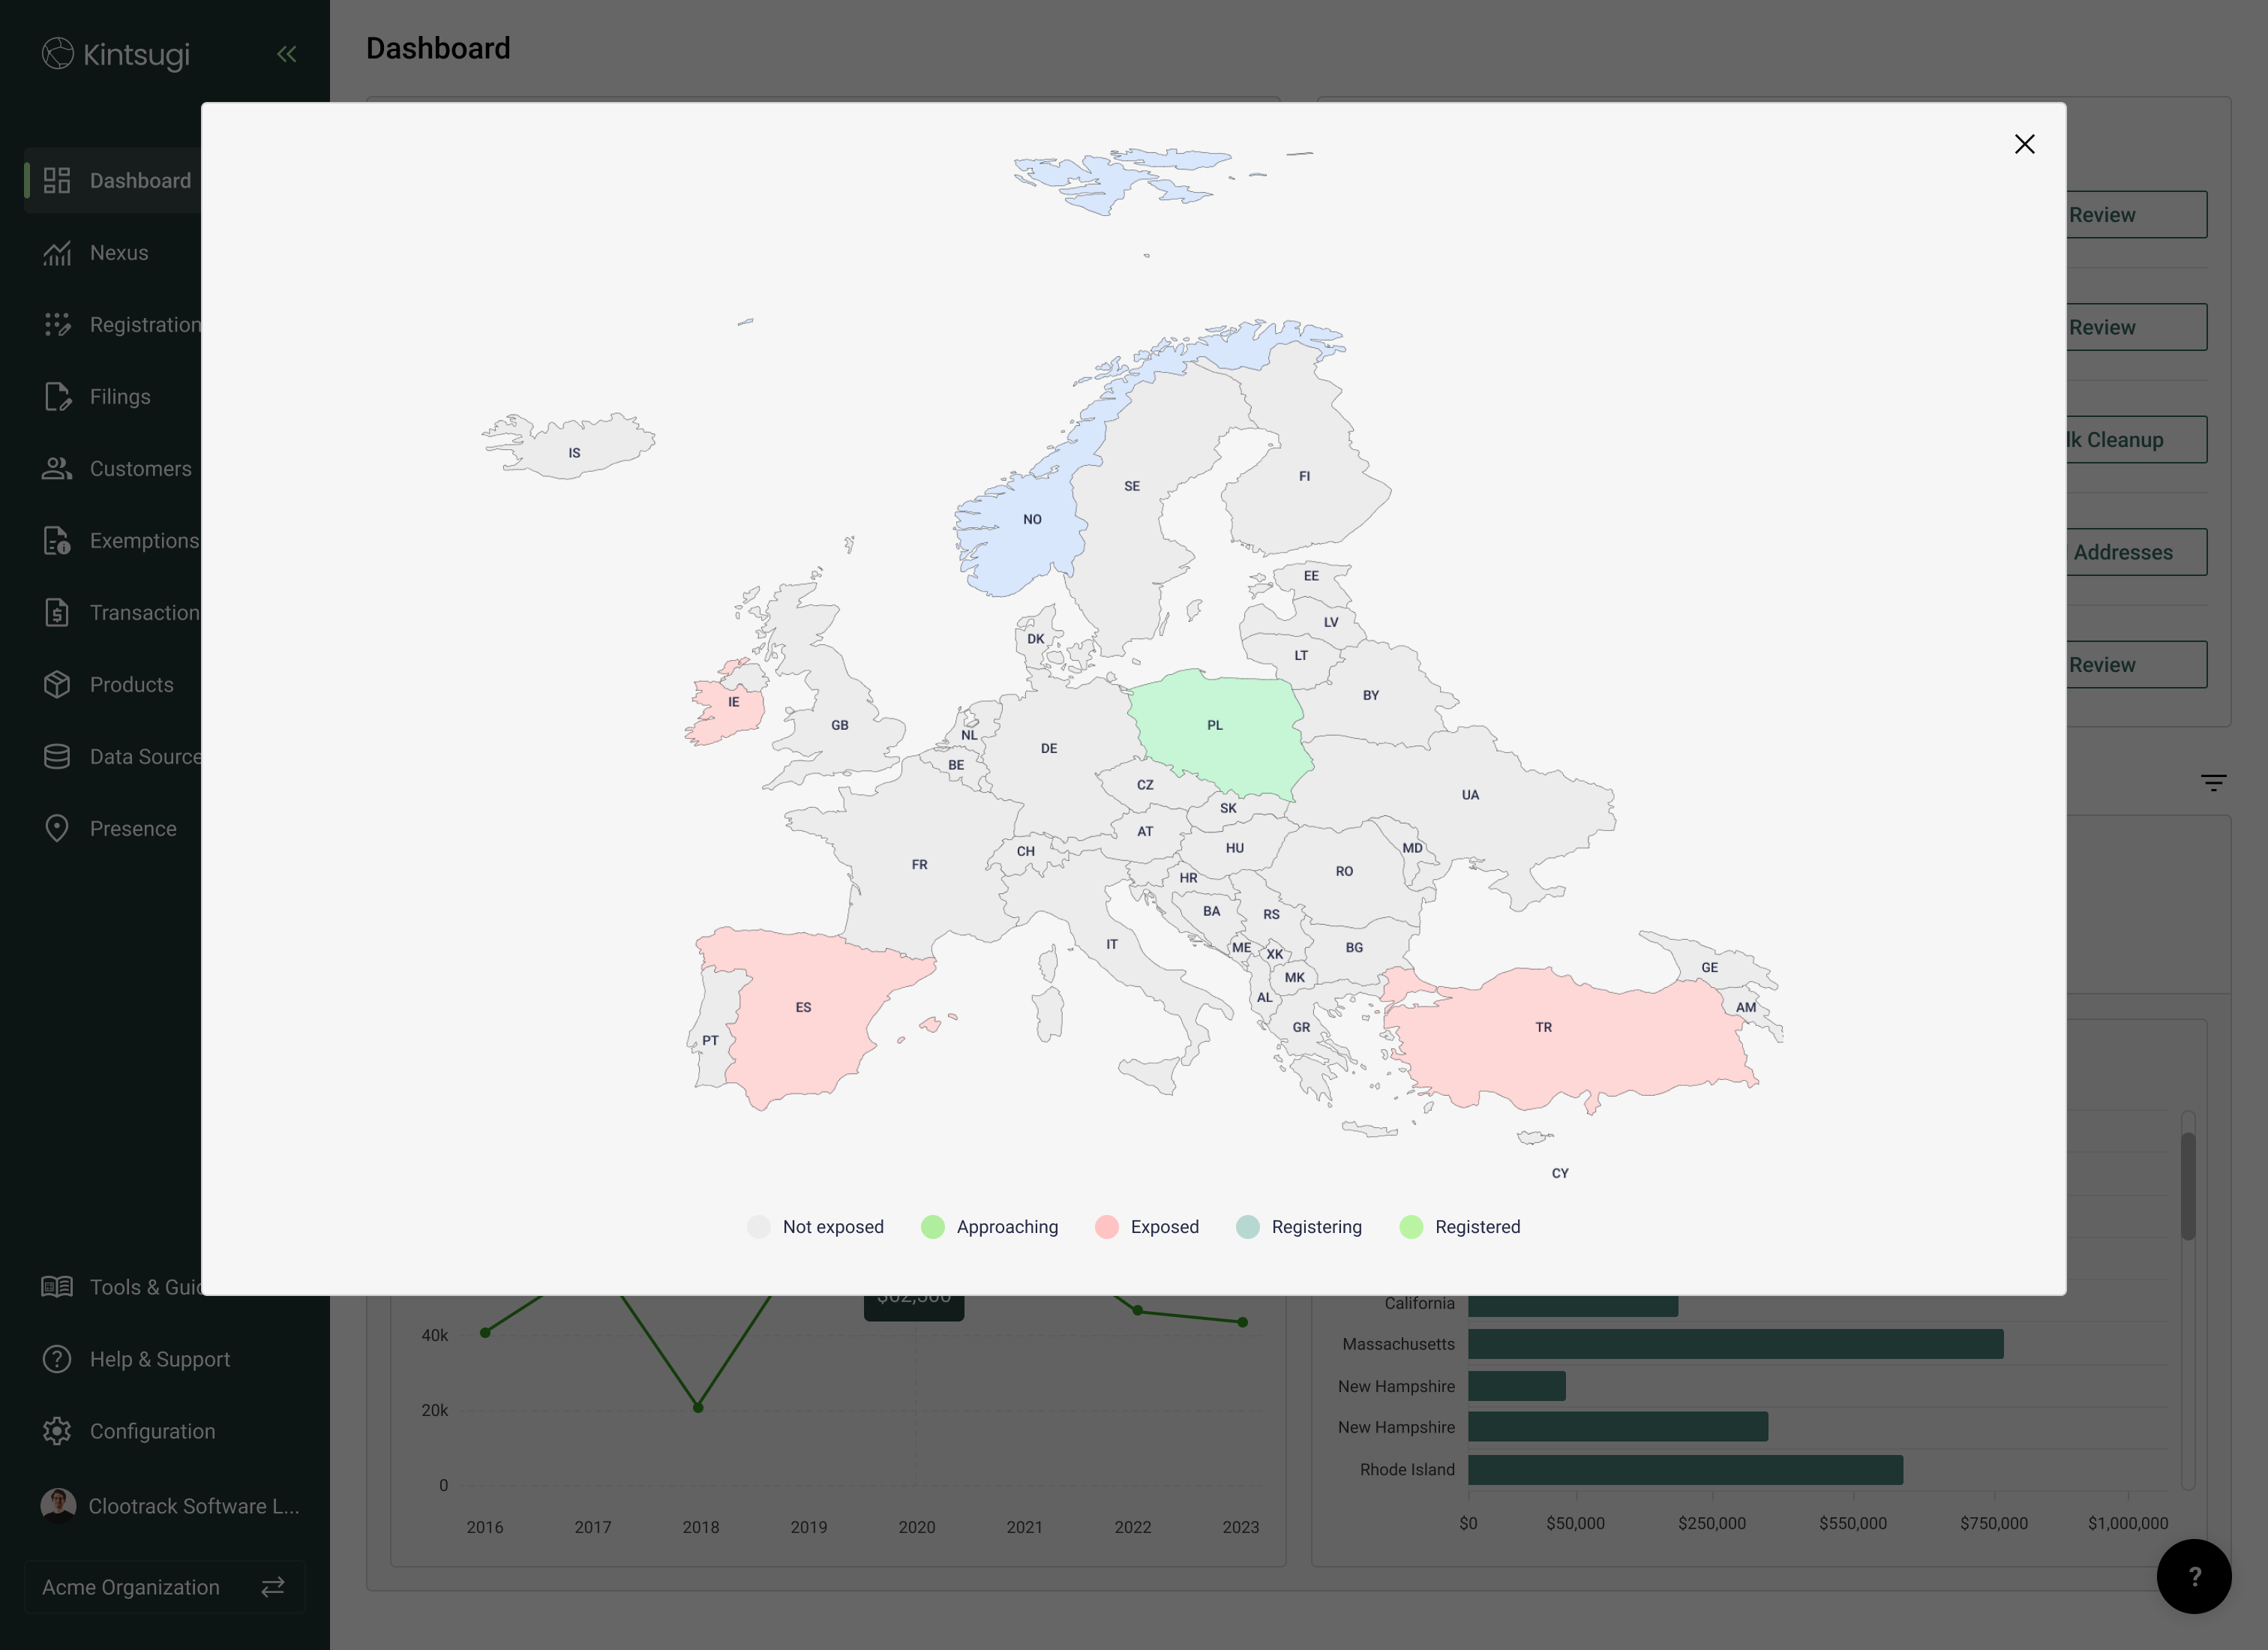
Task: Open Filings via its document icon
Action: (57, 397)
